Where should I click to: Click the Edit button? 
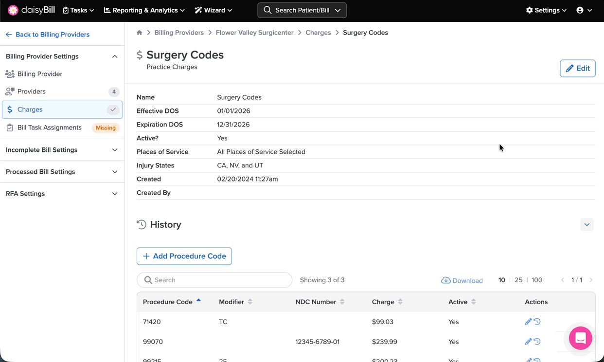577,68
